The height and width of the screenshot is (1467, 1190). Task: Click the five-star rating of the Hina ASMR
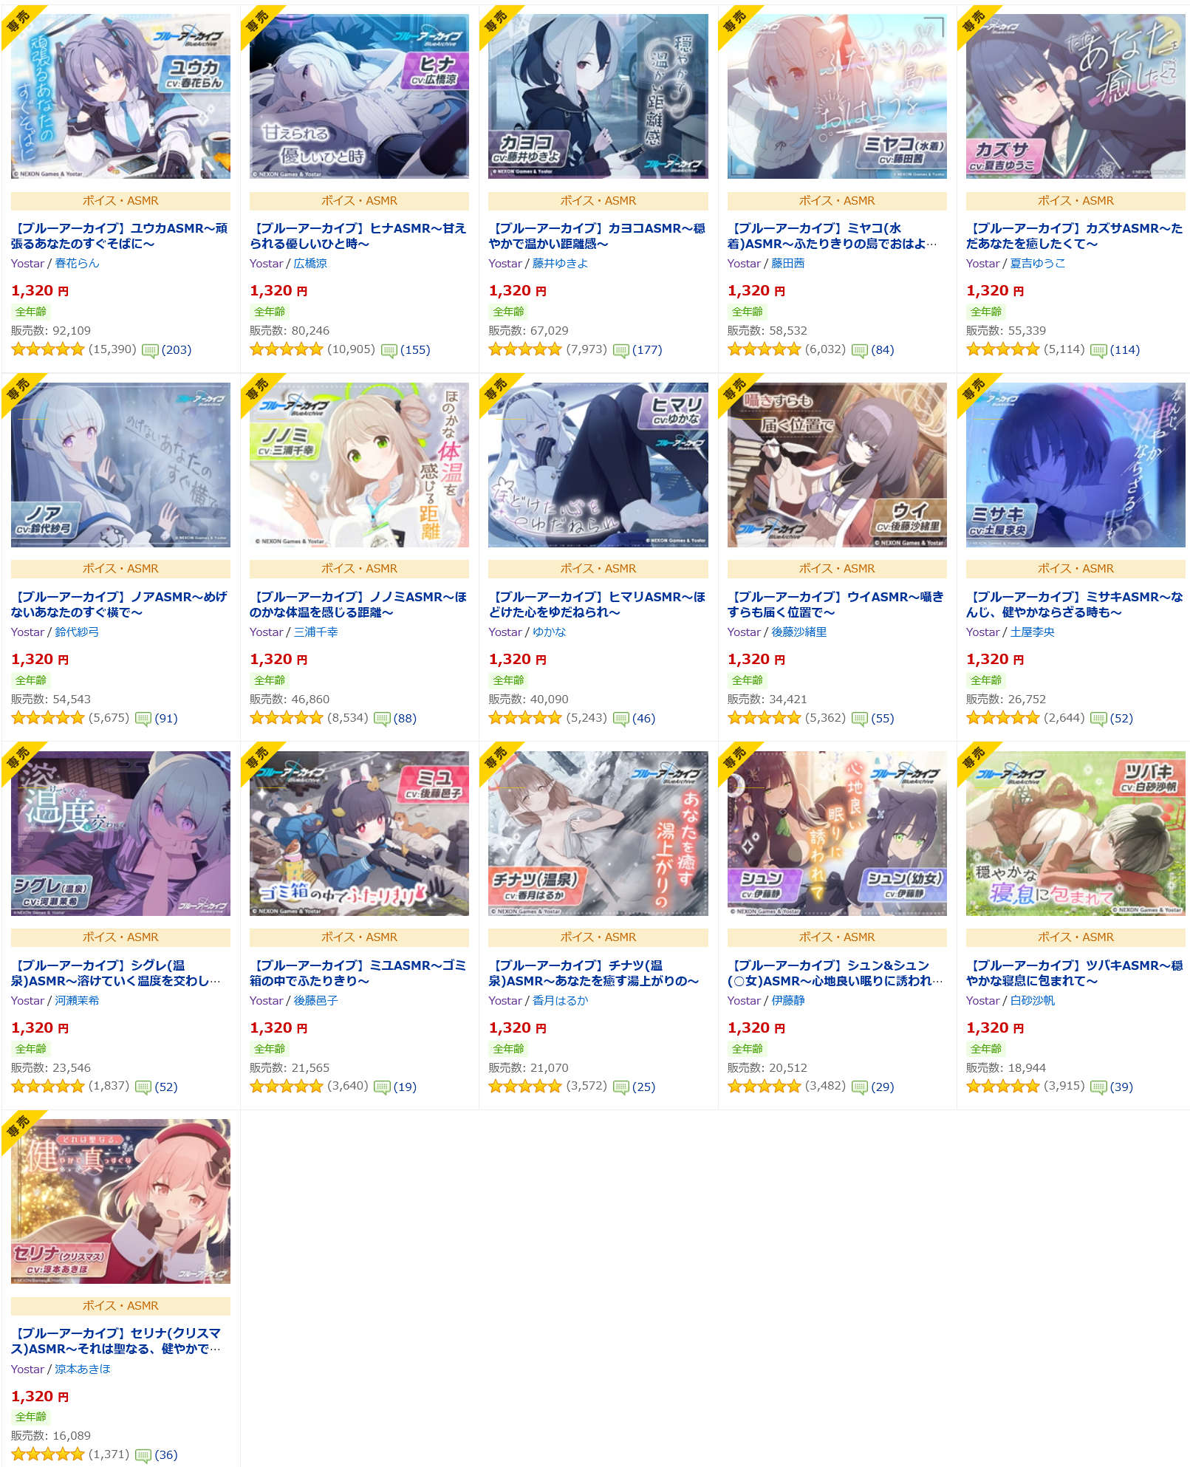(287, 349)
